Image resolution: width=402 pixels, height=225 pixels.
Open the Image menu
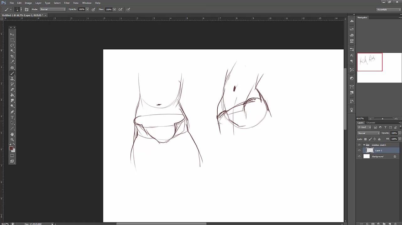click(x=28, y=3)
